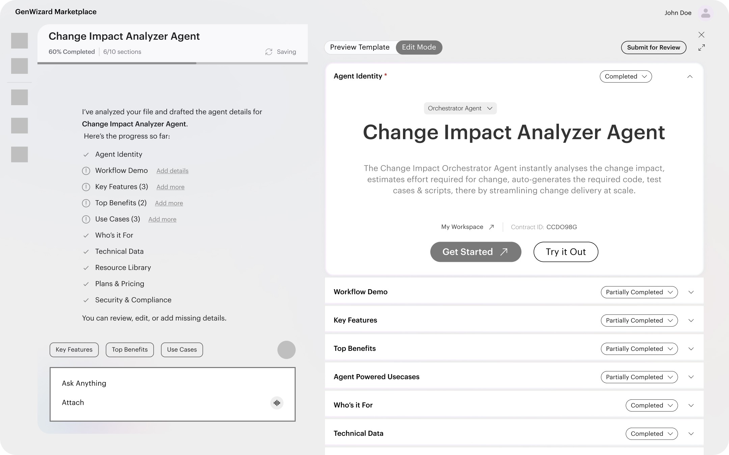This screenshot has height=455, width=729.
Task: Click the Saving sync icon
Action: click(x=269, y=52)
